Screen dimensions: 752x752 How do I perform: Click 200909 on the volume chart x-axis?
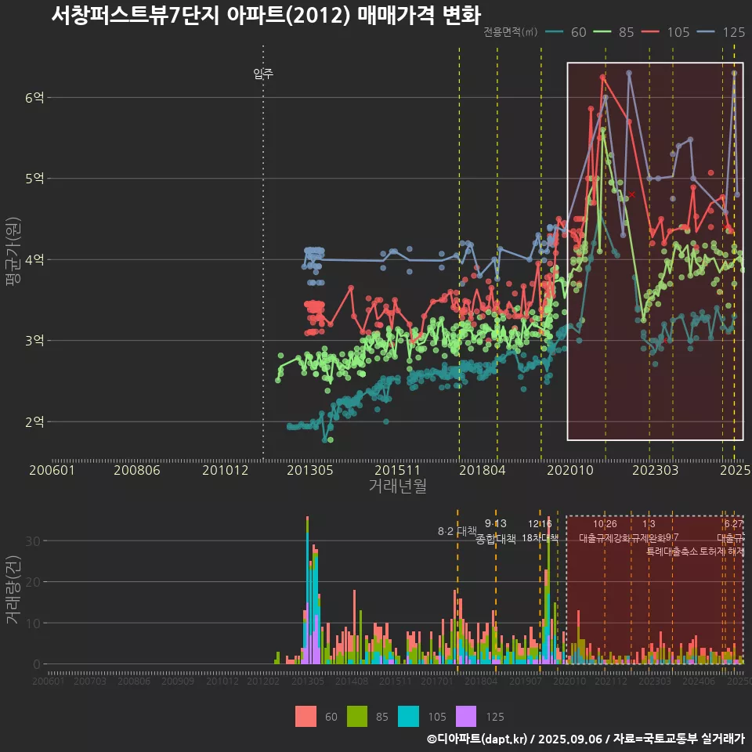coord(178,681)
